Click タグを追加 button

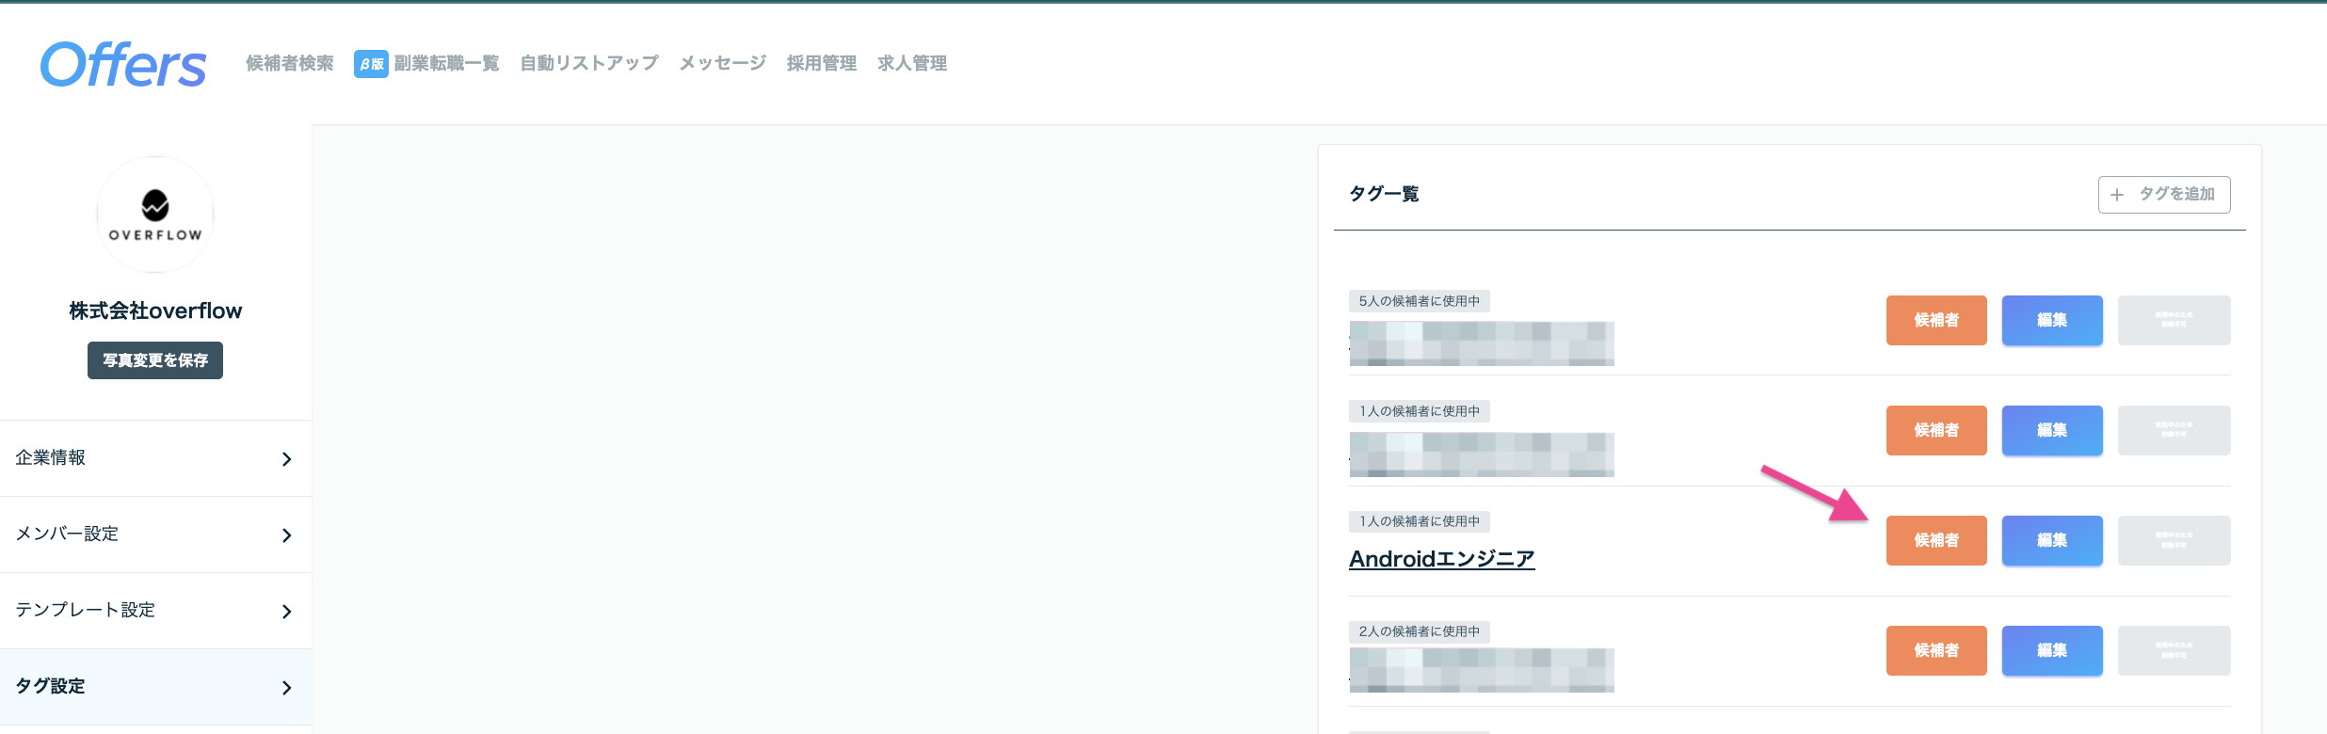[2164, 195]
